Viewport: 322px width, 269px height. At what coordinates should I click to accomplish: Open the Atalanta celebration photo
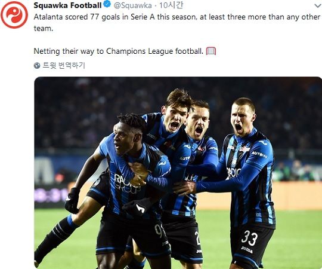coord(178,173)
